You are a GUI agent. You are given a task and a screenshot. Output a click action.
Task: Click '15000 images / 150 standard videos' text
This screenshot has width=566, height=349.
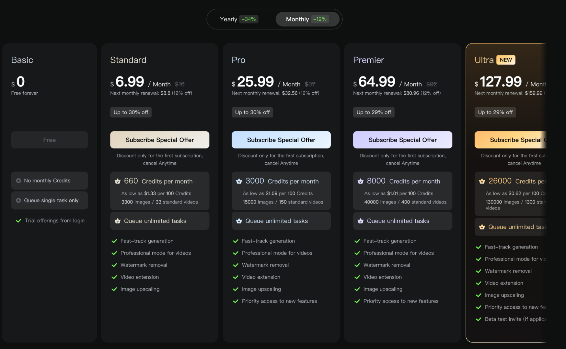[x=283, y=202]
